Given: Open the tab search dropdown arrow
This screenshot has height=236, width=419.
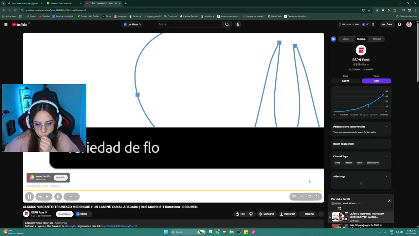Looking at the screenshot, I should [3, 3].
